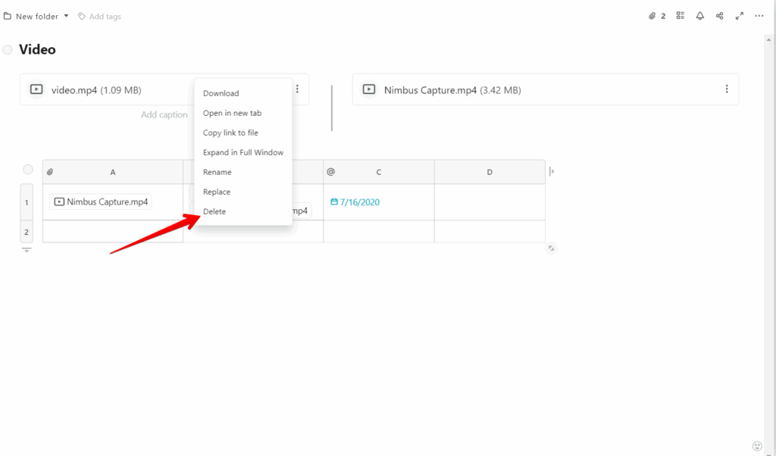The height and width of the screenshot is (456, 776).
Task: Click the share icon
Action: 720,16
